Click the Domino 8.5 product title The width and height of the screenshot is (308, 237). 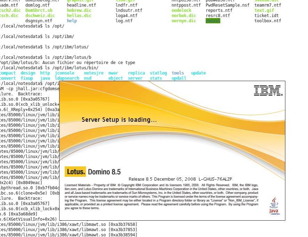pyautogui.click(x=104, y=172)
